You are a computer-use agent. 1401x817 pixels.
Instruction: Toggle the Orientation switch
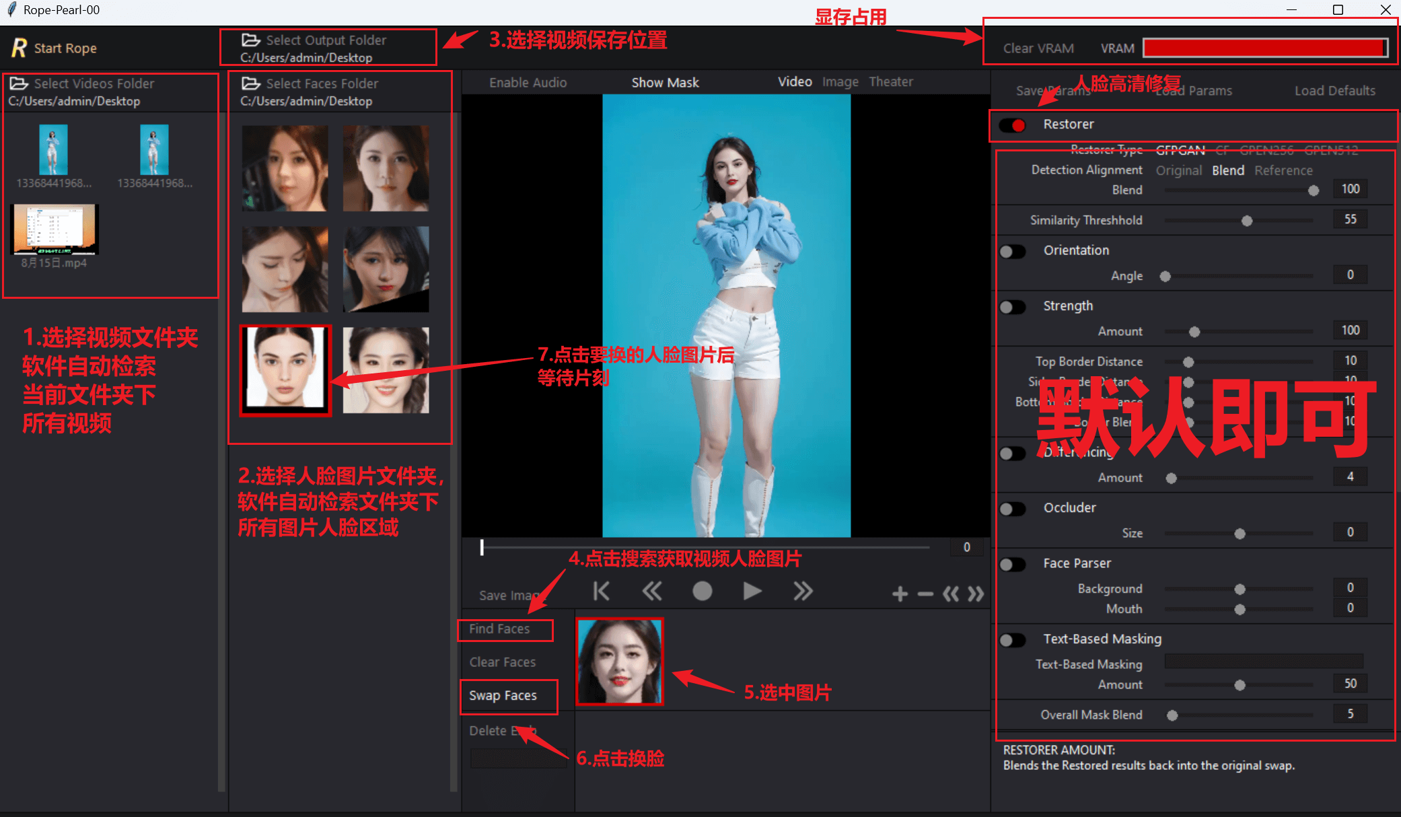[x=1013, y=251]
